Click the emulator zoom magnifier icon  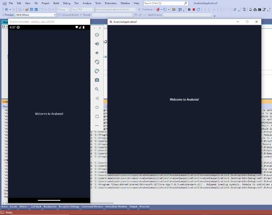[97, 89]
